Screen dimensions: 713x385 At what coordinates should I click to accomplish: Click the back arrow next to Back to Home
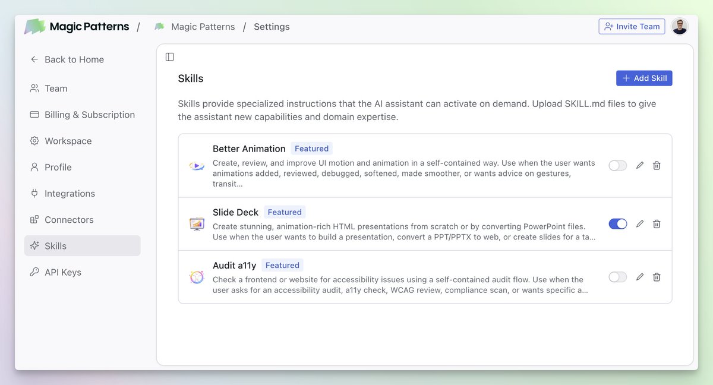coord(34,59)
